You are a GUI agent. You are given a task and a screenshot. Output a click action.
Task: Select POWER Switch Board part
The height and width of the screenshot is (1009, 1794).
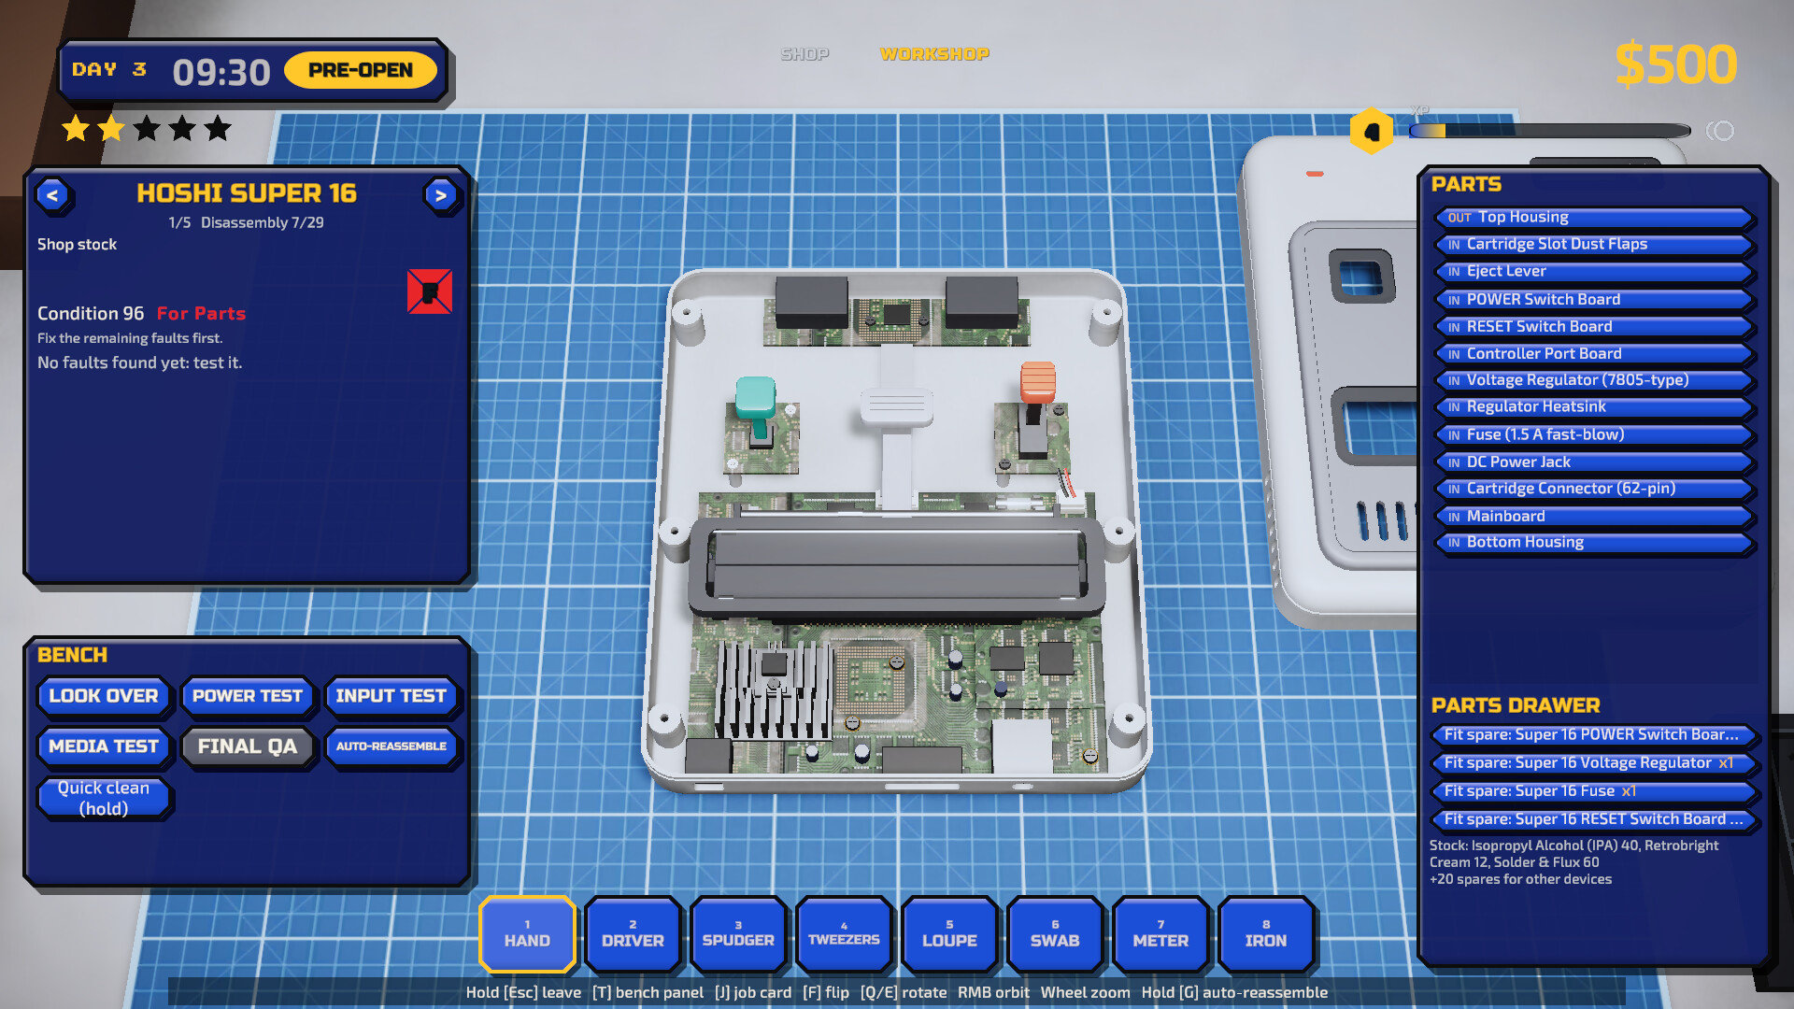coord(1594,300)
